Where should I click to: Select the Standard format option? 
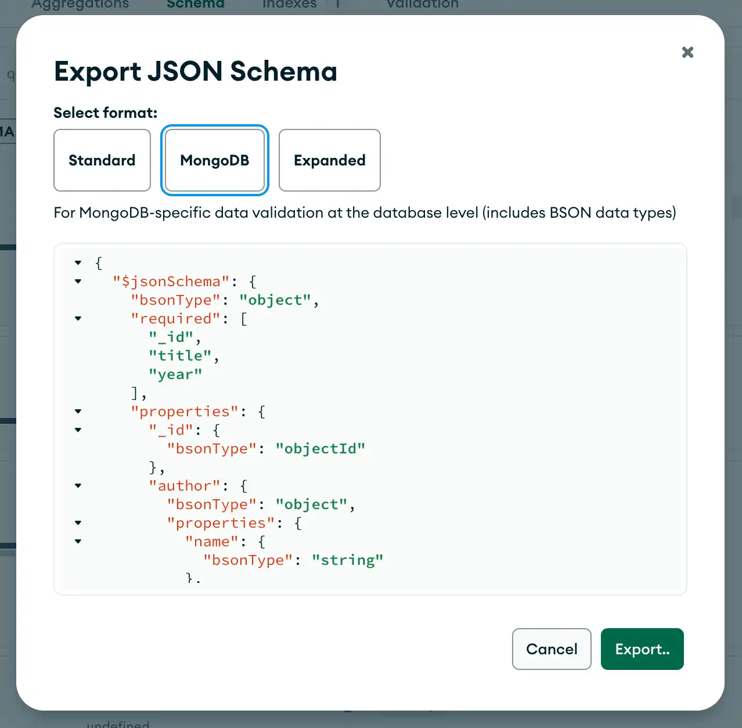coord(102,160)
